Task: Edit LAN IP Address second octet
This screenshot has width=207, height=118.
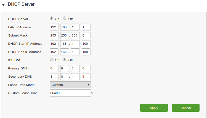Action: [x=65, y=27]
